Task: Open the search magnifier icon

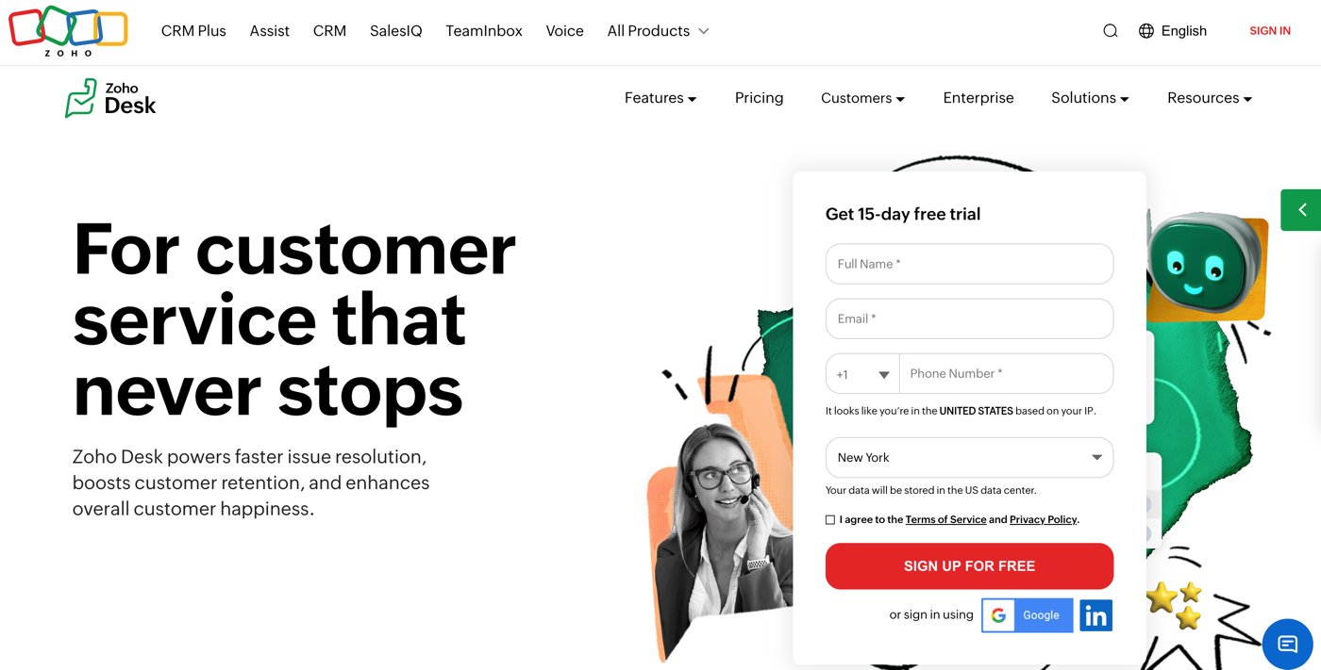Action: point(1111,31)
